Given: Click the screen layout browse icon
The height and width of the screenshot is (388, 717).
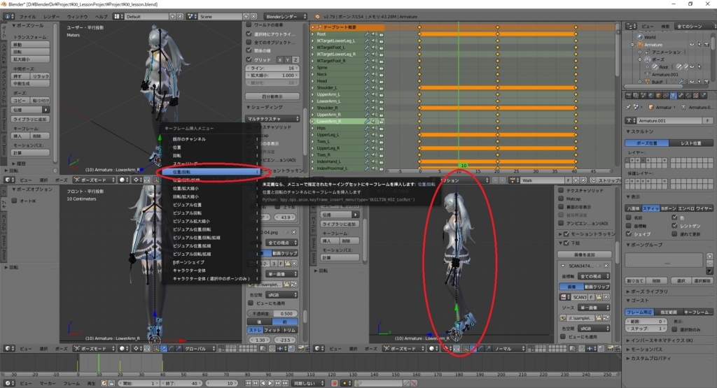Looking at the screenshot, I should [x=118, y=17].
